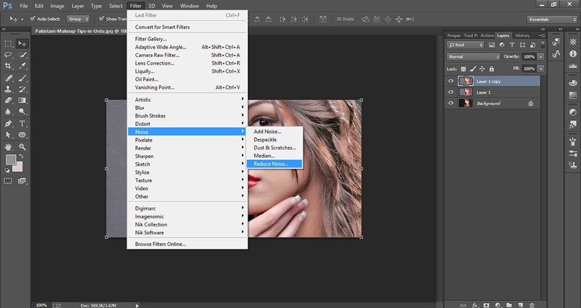
Task: Uncheck the Auto-Select checkbox
Action: click(31, 19)
